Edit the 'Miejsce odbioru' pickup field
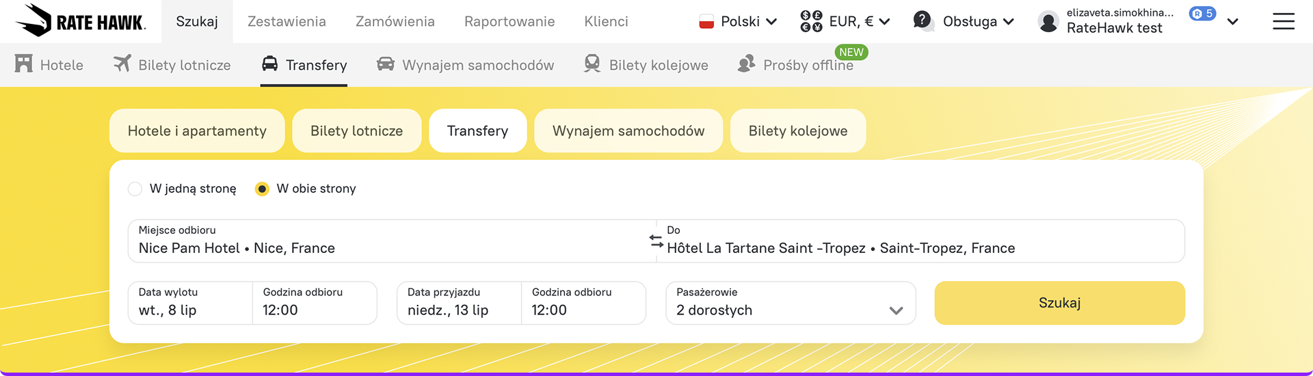 [x=390, y=241]
